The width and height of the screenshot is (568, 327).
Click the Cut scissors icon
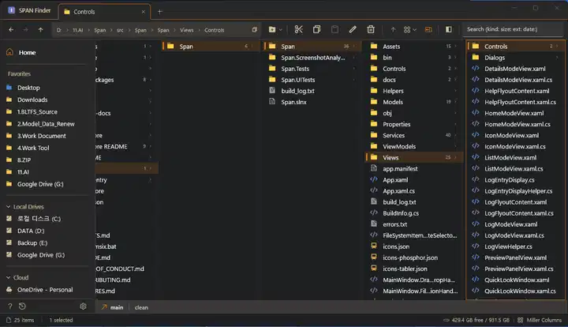click(298, 29)
